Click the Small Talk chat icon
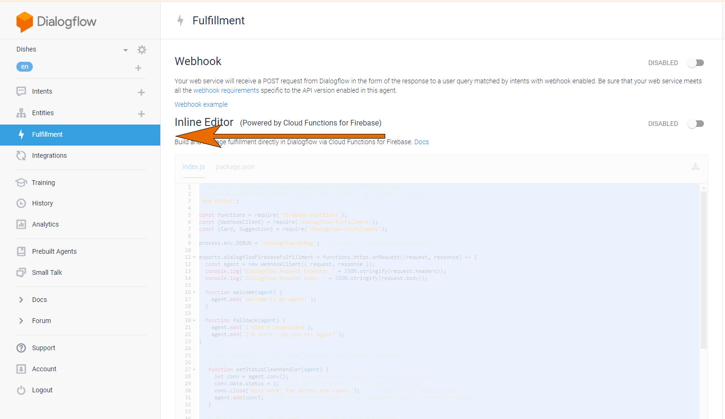Image resolution: width=725 pixels, height=419 pixels. tap(21, 272)
